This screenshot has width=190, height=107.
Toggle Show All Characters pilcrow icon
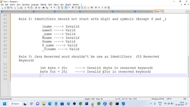(x=69, y=7)
